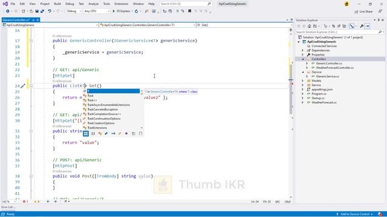Select Task<> in IntelliSense list
387x217 pixels.
[x=92, y=101]
